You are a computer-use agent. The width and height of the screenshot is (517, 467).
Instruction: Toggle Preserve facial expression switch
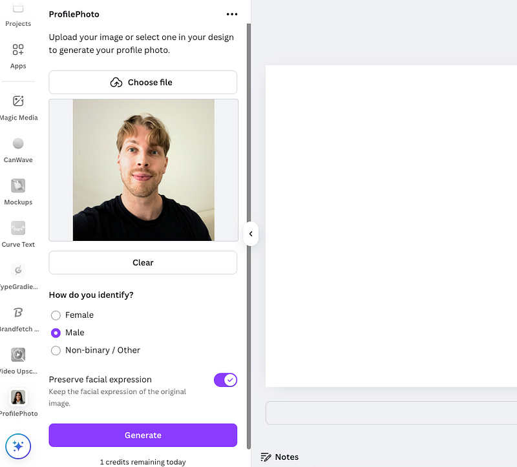[226, 380]
